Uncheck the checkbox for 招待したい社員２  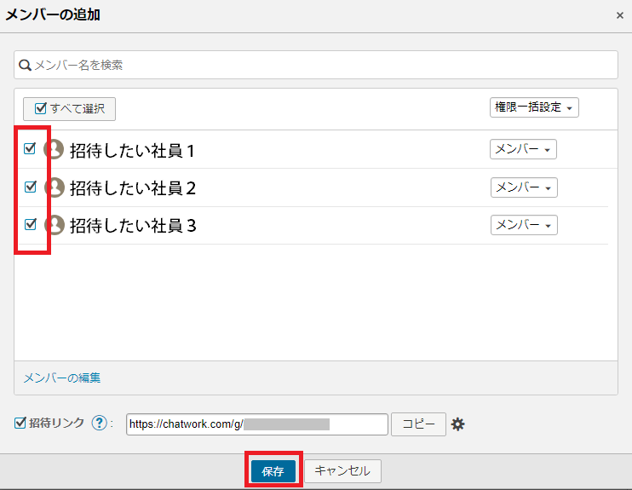(30, 187)
